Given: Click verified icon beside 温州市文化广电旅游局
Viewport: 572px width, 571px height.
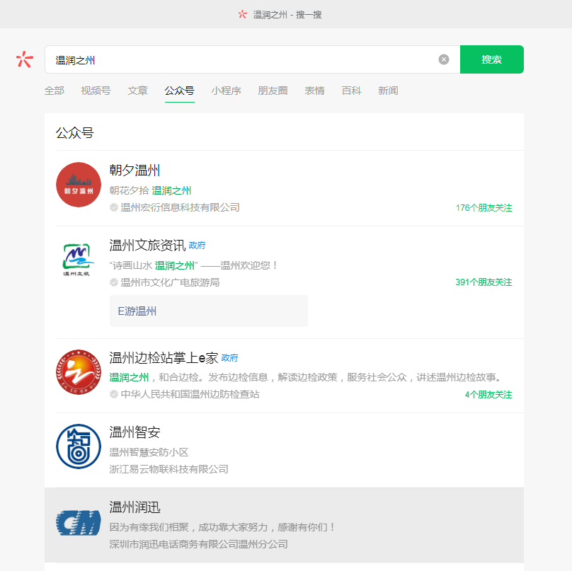Looking at the screenshot, I should click(114, 282).
